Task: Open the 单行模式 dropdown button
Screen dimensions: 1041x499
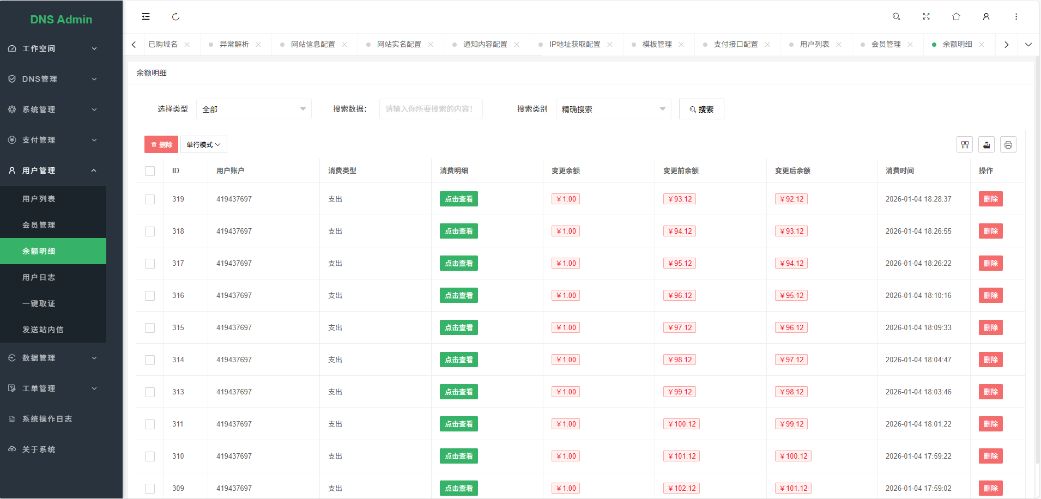Action: [x=203, y=144]
